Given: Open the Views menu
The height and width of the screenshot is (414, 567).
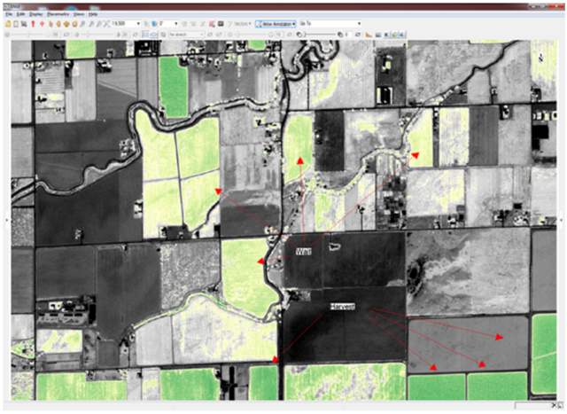Looking at the screenshot, I should tap(78, 15).
